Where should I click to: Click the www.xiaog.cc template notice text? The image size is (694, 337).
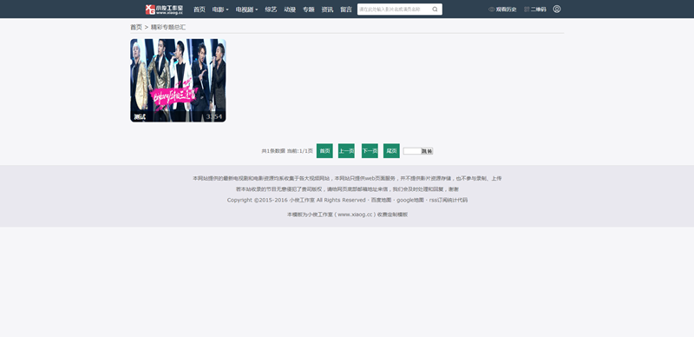pos(348,215)
